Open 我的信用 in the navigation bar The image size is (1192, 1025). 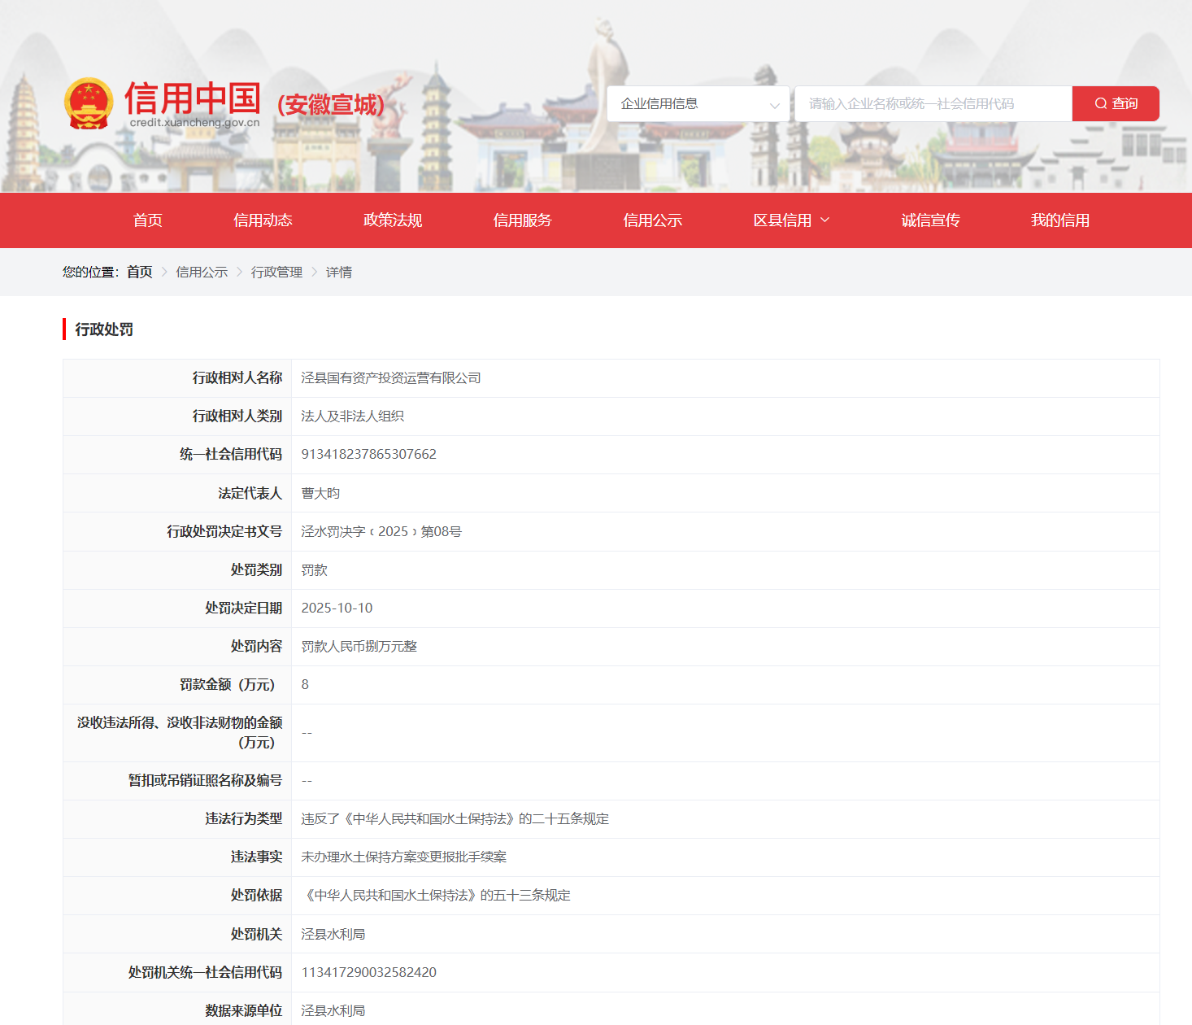[1060, 220]
